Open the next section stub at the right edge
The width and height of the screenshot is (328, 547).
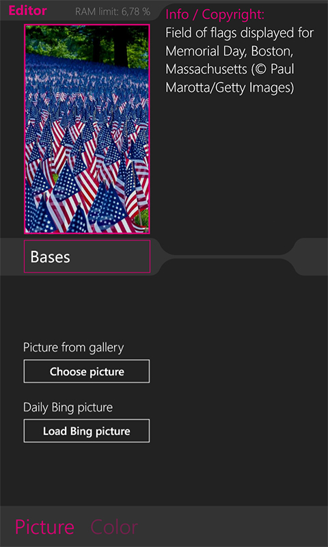[x=311, y=257]
